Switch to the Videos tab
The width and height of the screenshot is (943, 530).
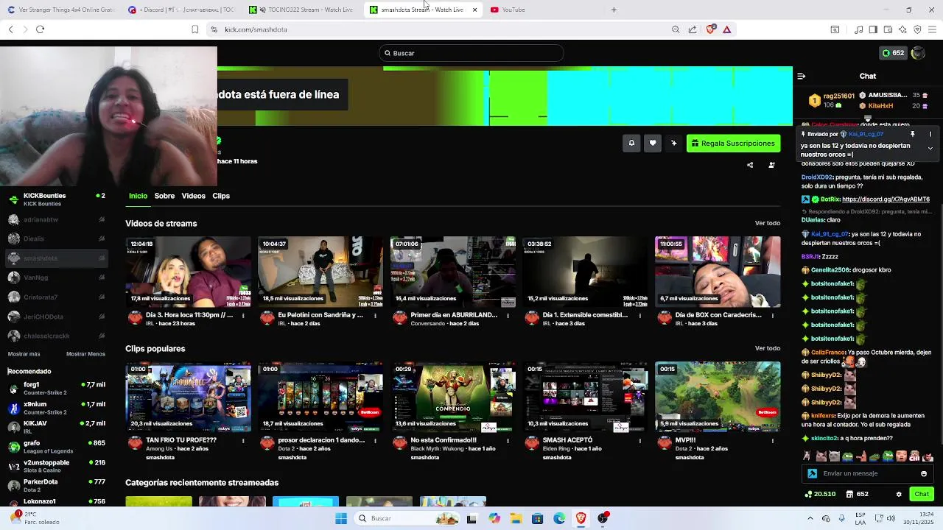click(193, 196)
